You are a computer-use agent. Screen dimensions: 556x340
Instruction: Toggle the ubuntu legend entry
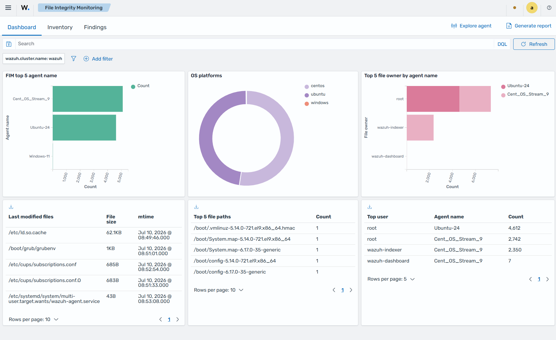point(315,94)
